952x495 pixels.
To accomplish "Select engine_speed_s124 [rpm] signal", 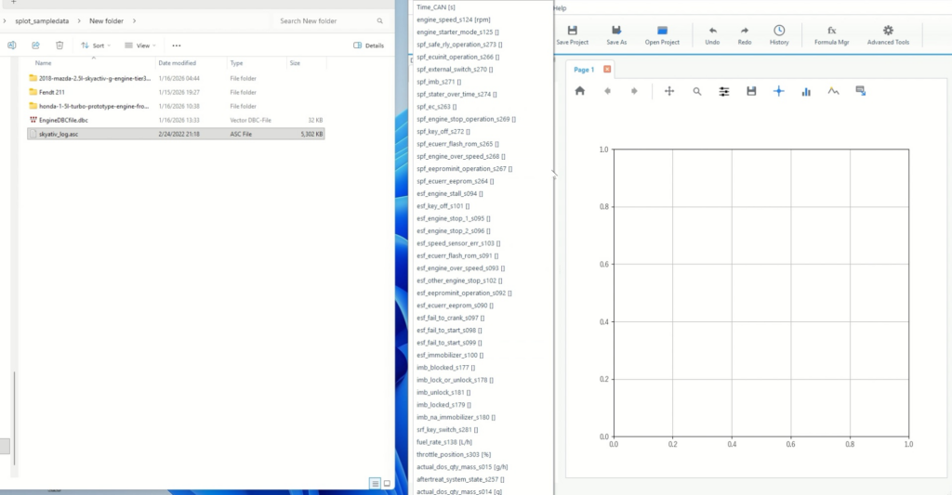I will [453, 20].
